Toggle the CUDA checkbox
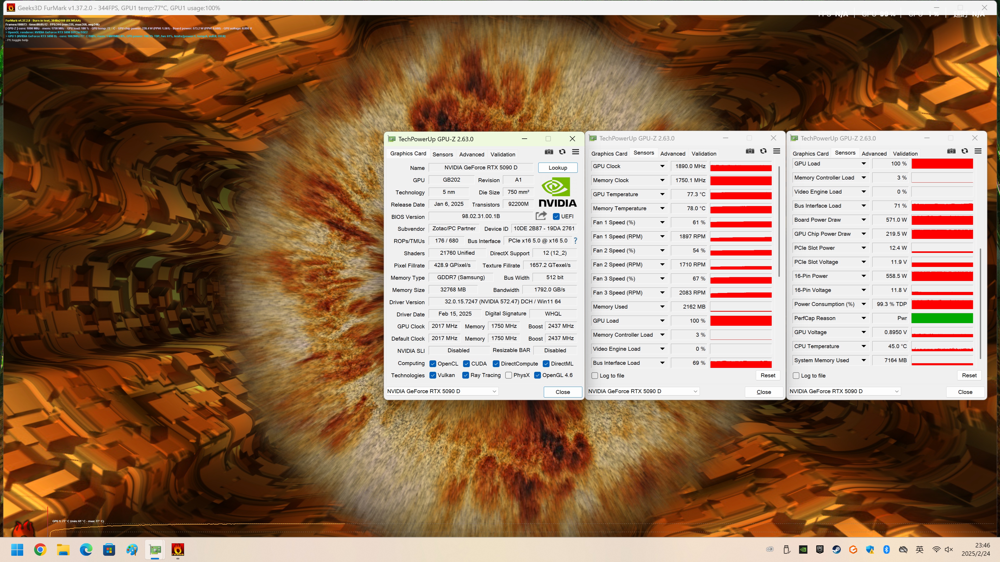Screen dimensions: 1000x562 click(x=466, y=364)
